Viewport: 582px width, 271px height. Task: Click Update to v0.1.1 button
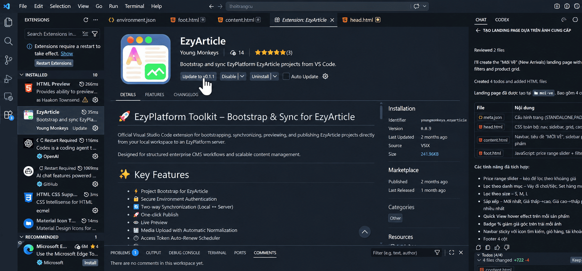click(x=198, y=76)
